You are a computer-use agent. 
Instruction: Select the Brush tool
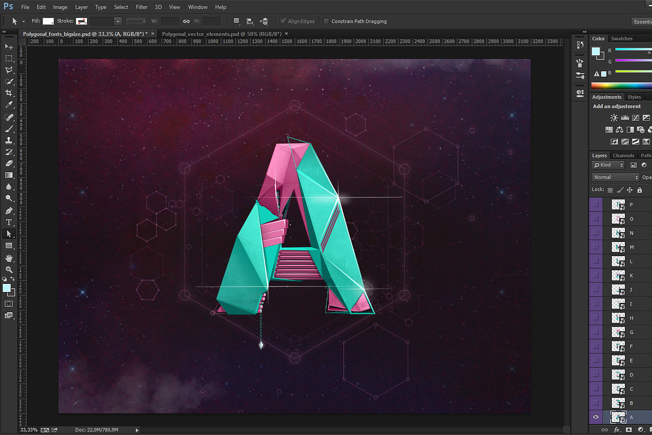coord(9,129)
